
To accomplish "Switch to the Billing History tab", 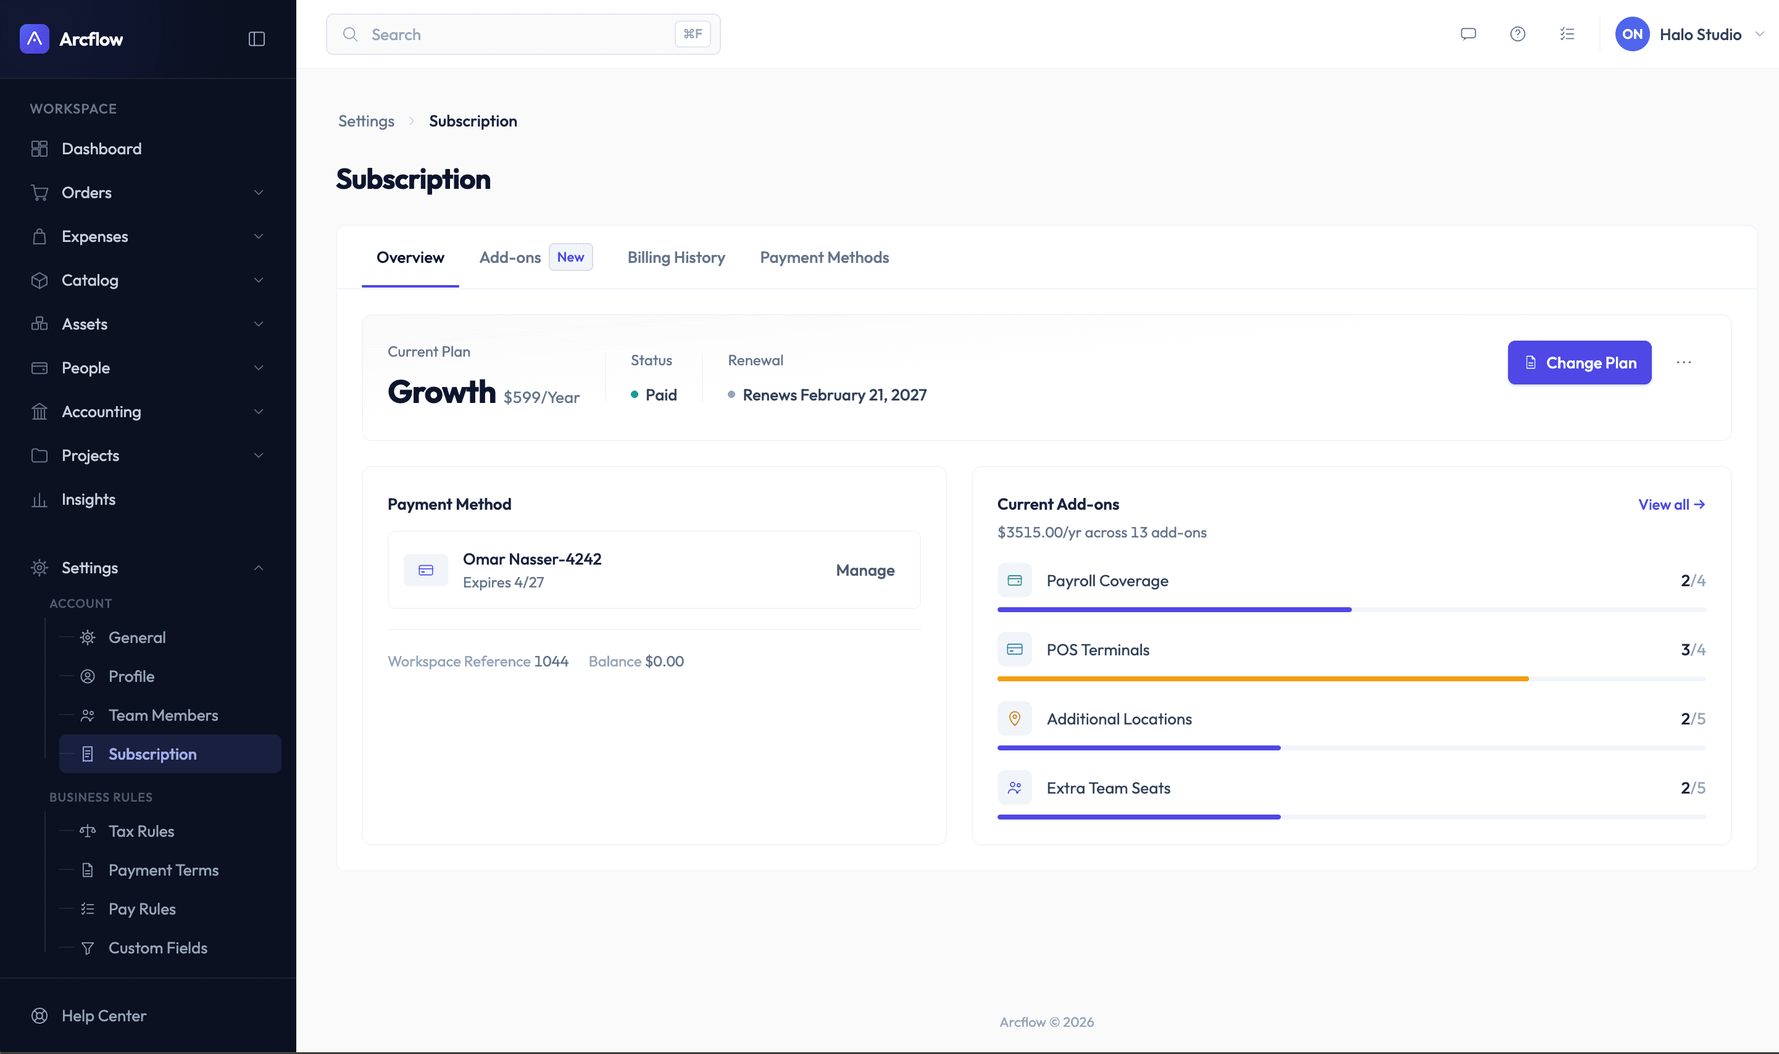I will [x=676, y=257].
